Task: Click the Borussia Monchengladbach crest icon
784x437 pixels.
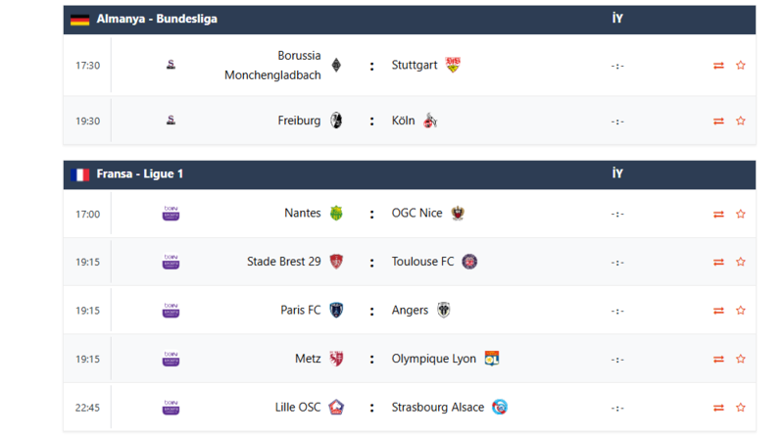Action: click(x=337, y=66)
